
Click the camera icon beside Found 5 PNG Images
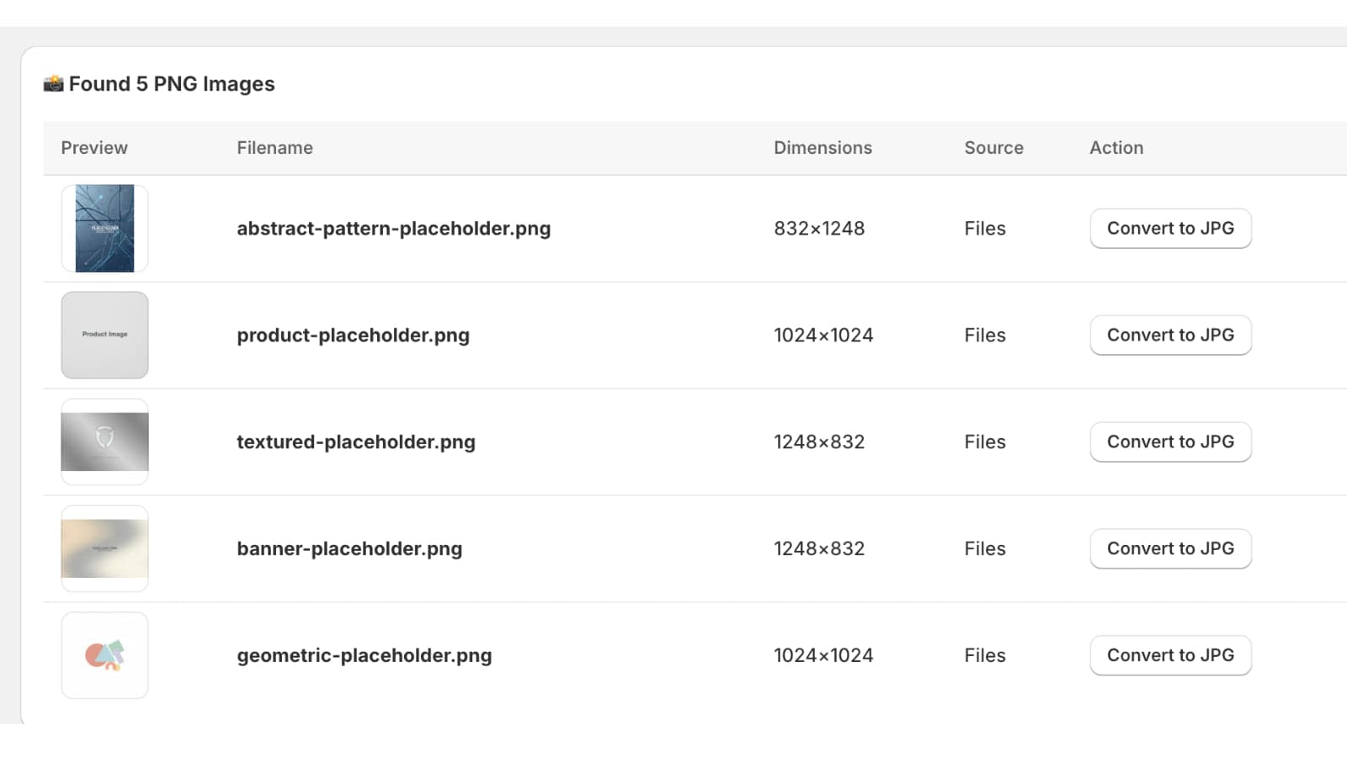[54, 84]
